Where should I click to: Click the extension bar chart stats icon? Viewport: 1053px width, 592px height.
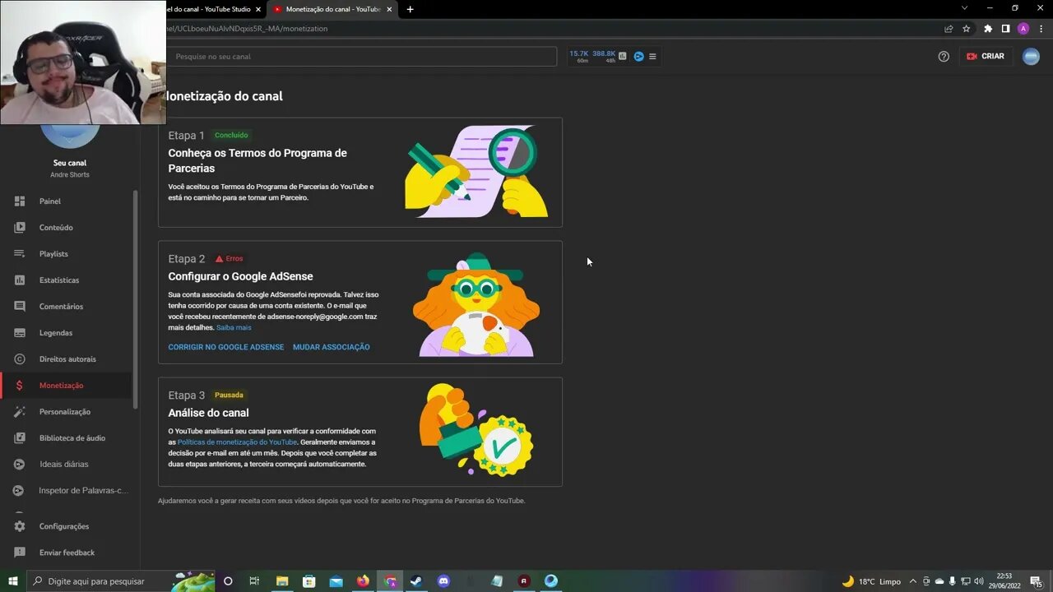coord(623,57)
